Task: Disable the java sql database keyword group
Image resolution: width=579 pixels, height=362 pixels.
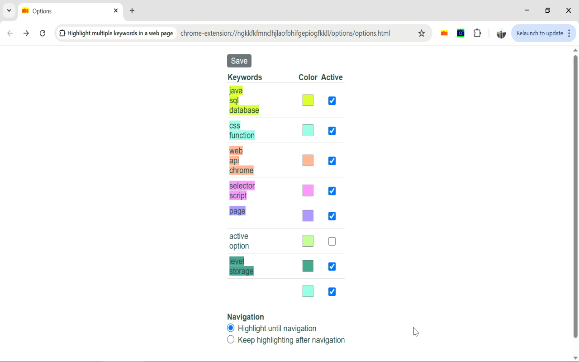Action: [x=332, y=100]
